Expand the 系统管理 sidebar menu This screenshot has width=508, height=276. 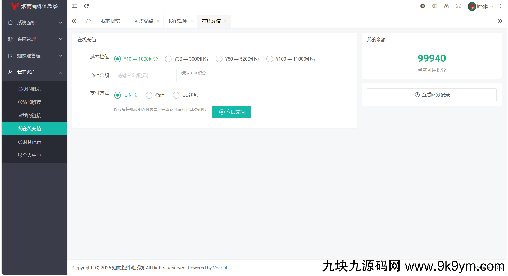[35, 39]
